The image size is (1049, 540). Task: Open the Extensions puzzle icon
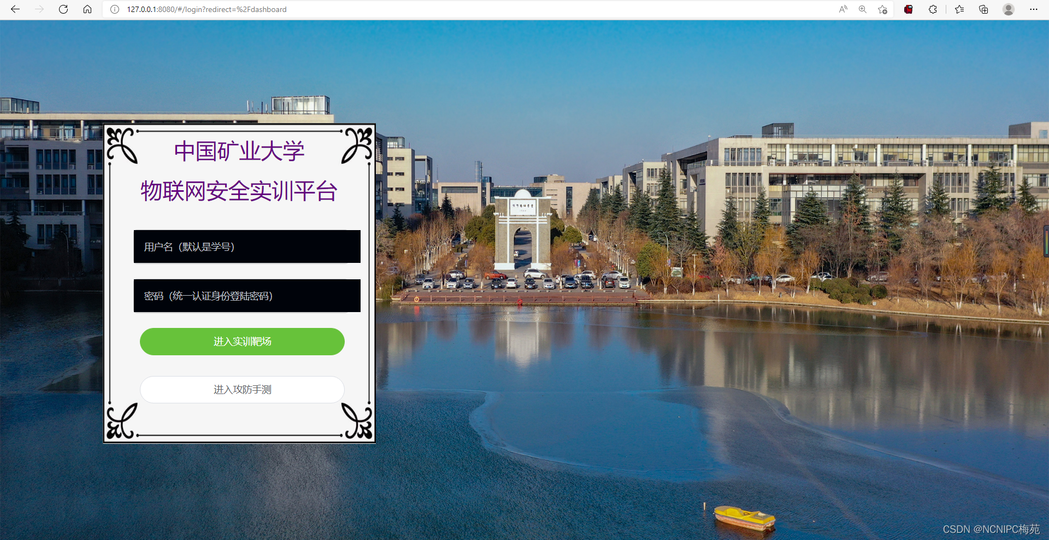tap(933, 9)
